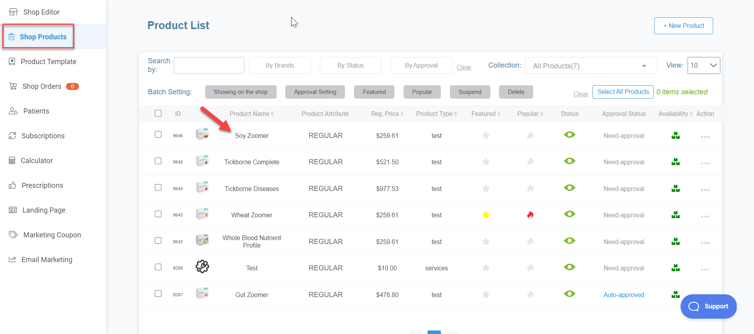Remove popular flame from Wheat Zoomer
This screenshot has height=334, width=754.
click(530, 215)
